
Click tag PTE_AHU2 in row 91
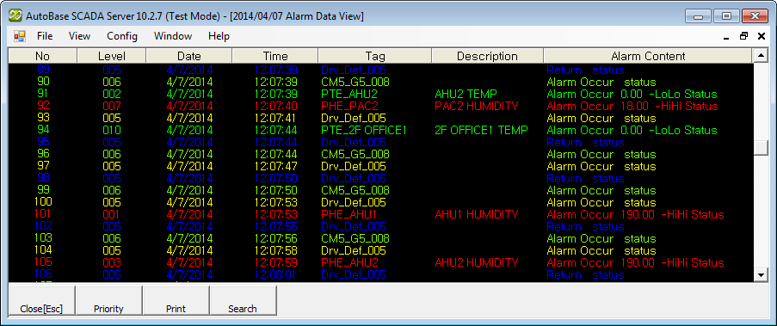point(350,94)
